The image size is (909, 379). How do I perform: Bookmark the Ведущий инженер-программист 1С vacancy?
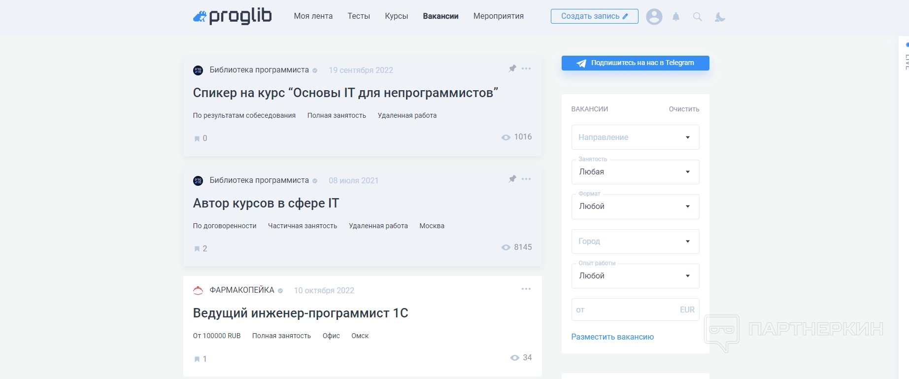197,359
